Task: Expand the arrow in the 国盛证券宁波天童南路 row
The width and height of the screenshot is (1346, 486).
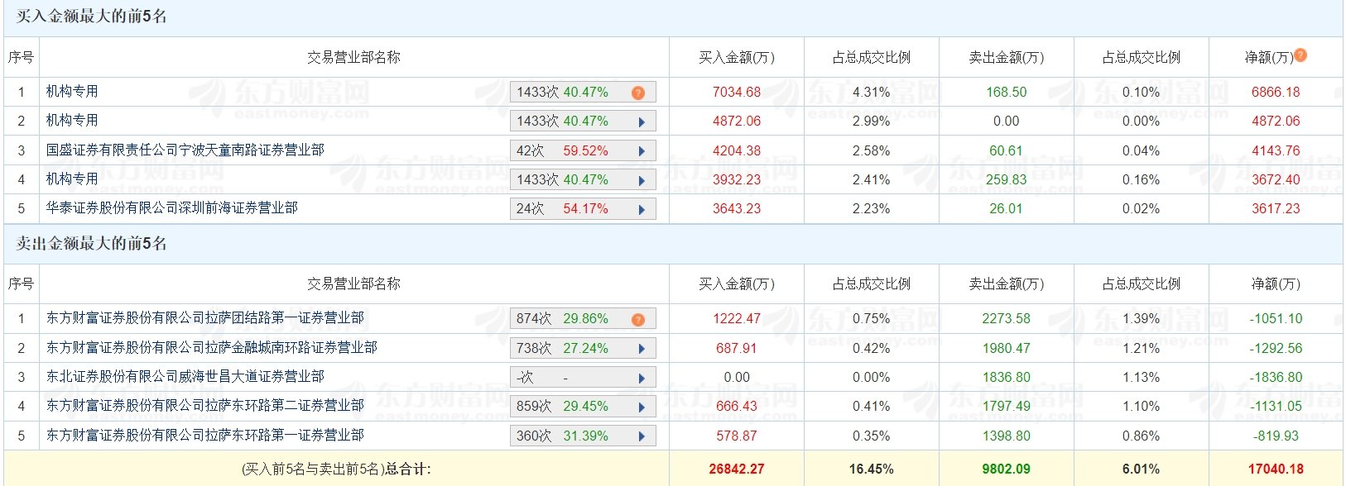Action: point(642,151)
